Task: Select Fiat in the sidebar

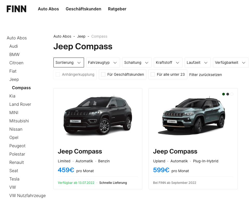Action: 13,71
